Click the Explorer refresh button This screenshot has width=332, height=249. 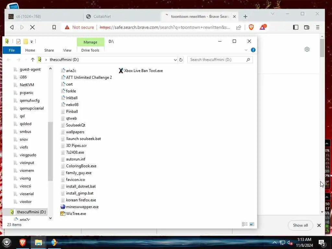[x=181, y=60]
